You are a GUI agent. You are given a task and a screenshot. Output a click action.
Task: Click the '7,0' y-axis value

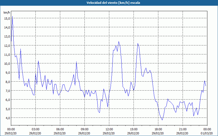point(8,91)
